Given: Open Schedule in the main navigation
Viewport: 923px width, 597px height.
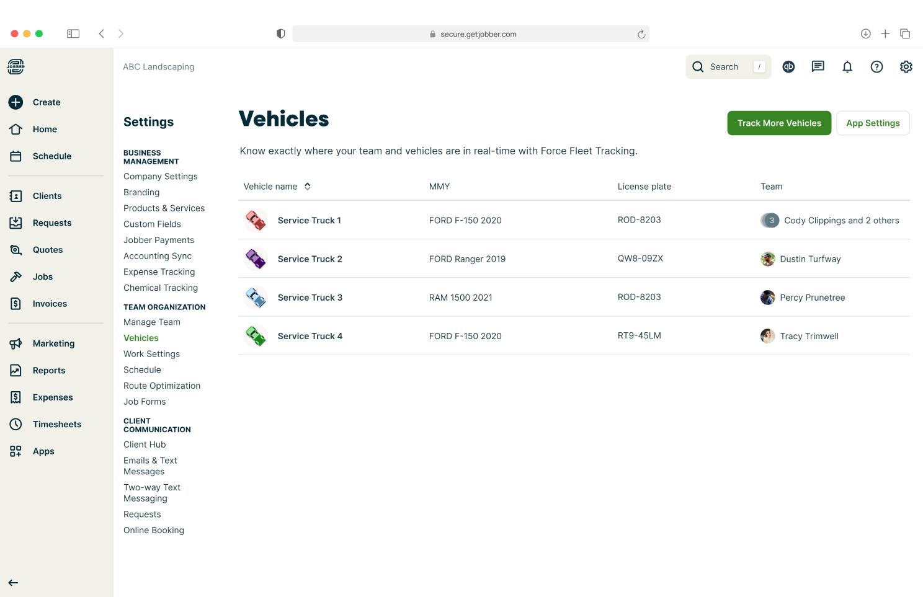Looking at the screenshot, I should (51, 156).
